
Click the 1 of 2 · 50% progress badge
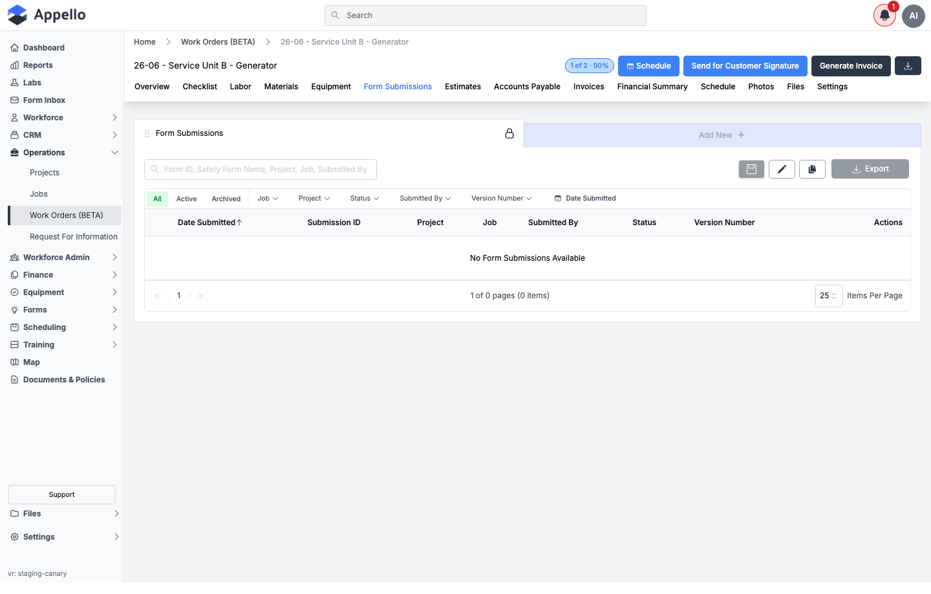coord(589,66)
